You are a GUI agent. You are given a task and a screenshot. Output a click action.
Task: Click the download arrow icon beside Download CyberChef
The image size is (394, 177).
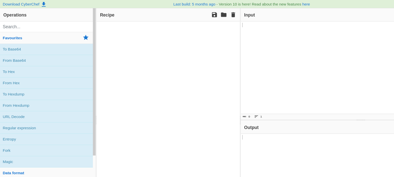[44, 4]
